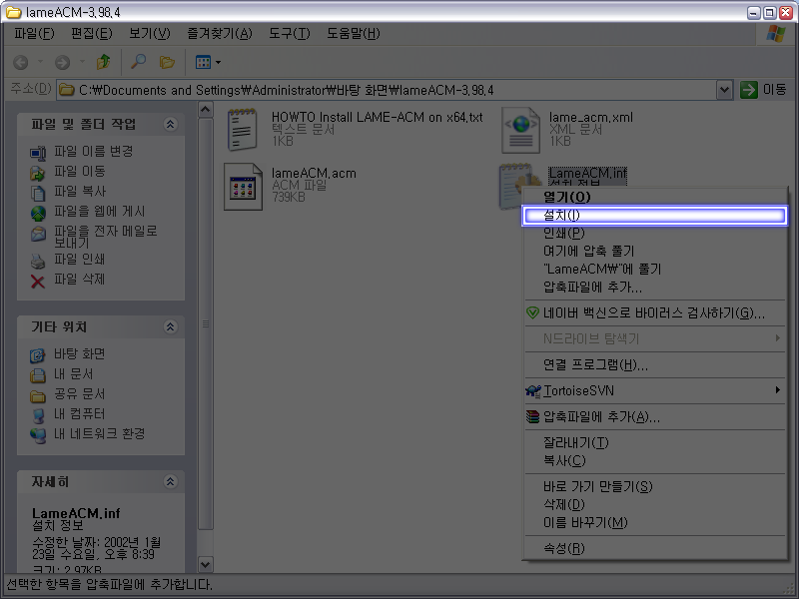Click the 내 문서 folder icon
This screenshot has height=599, width=799.
pyautogui.click(x=38, y=375)
